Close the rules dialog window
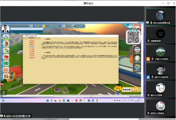This screenshot has height=120, width=176. coord(117,36)
